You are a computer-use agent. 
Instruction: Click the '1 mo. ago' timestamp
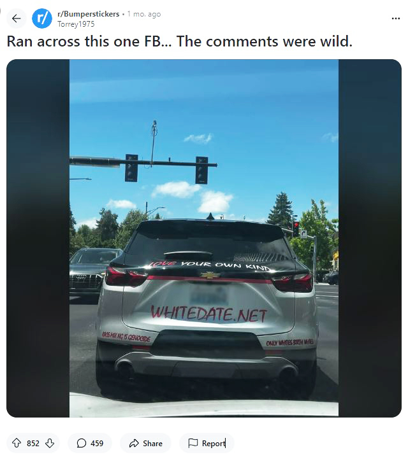pyautogui.click(x=144, y=14)
